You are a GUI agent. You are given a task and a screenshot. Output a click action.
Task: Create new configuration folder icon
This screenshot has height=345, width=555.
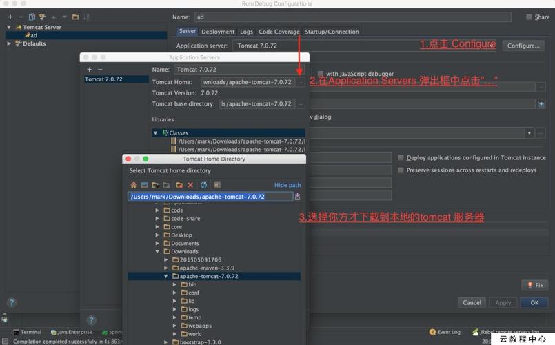75,17
